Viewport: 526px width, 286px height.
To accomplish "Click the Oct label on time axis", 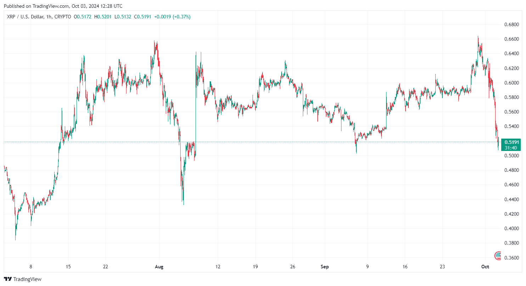I will [x=486, y=267].
